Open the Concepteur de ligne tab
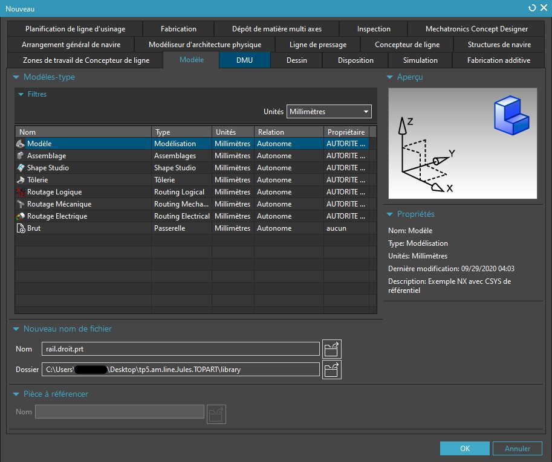The image size is (552, 462). pyautogui.click(x=407, y=45)
